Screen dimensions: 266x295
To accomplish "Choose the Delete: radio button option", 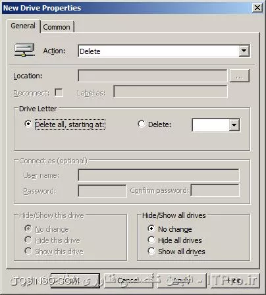I will pyautogui.click(x=142, y=124).
